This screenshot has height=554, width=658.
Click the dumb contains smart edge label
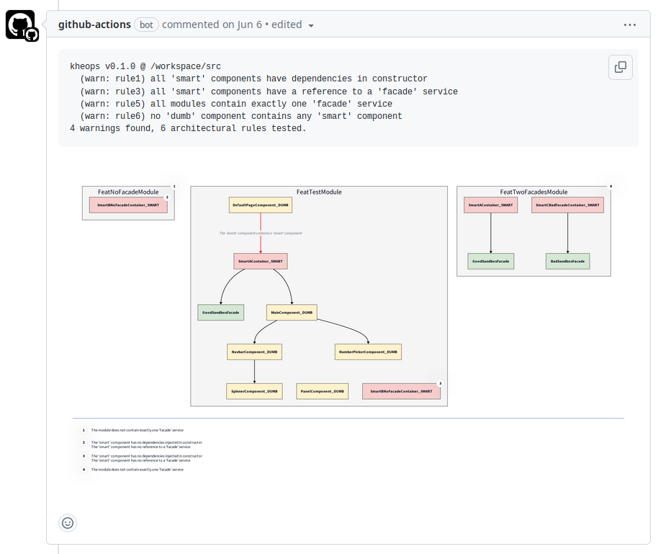(x=261, y=233)
